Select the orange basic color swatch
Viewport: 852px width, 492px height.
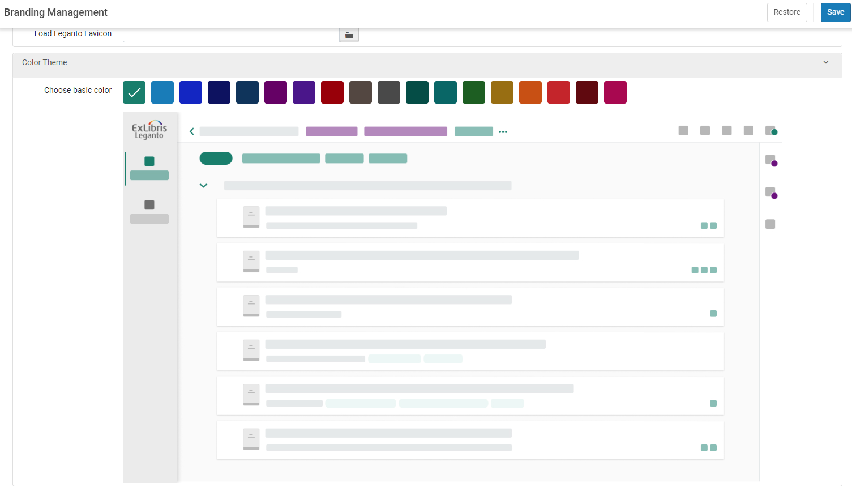(530, 92)
